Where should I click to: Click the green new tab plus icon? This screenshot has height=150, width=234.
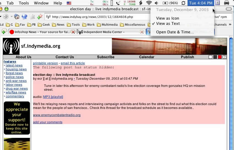[x=4, y=32]
